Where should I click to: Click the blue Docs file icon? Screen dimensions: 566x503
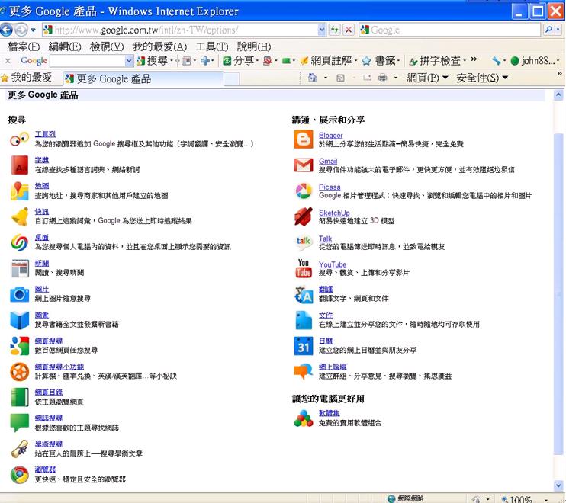click(x=304, y=320)
